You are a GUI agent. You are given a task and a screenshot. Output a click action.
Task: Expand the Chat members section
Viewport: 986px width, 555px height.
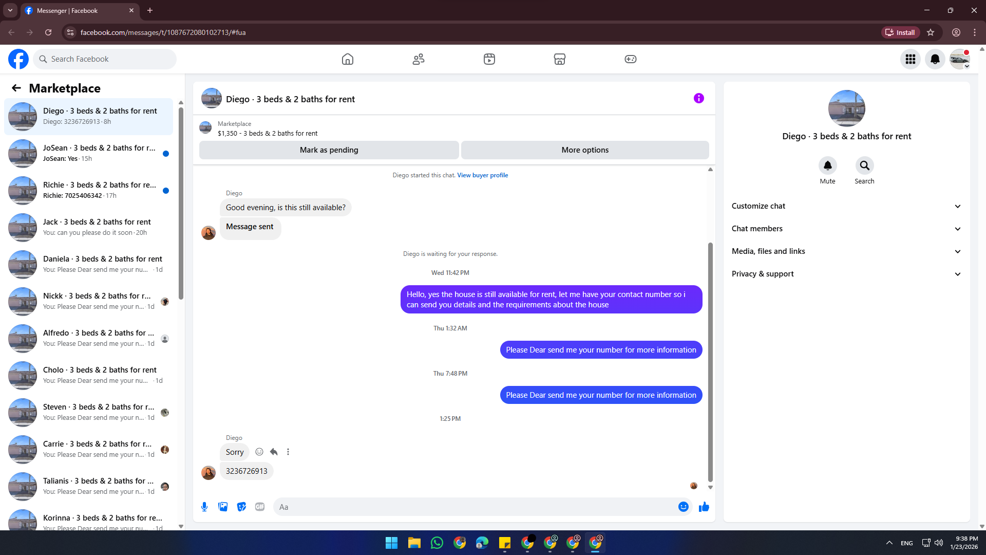(x=846, y=229)
